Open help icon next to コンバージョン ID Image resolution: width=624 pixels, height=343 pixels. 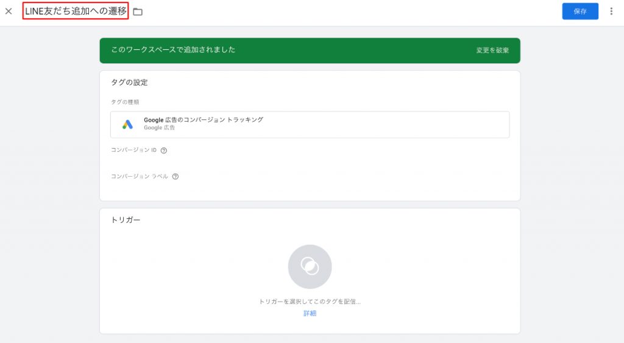point(163,150)
